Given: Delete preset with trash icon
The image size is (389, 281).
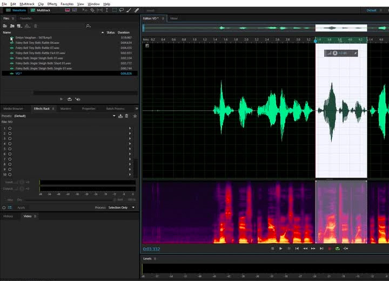Looking at the screenshot, I should 126,116.
